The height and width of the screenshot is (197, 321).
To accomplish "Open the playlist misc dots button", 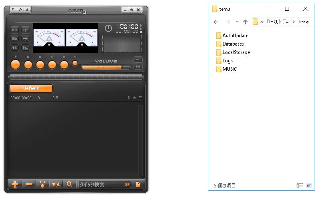I will coord(42,185).
